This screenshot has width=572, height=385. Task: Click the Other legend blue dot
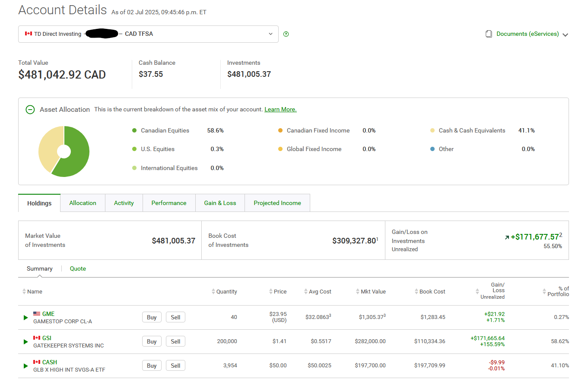[432, 149]
